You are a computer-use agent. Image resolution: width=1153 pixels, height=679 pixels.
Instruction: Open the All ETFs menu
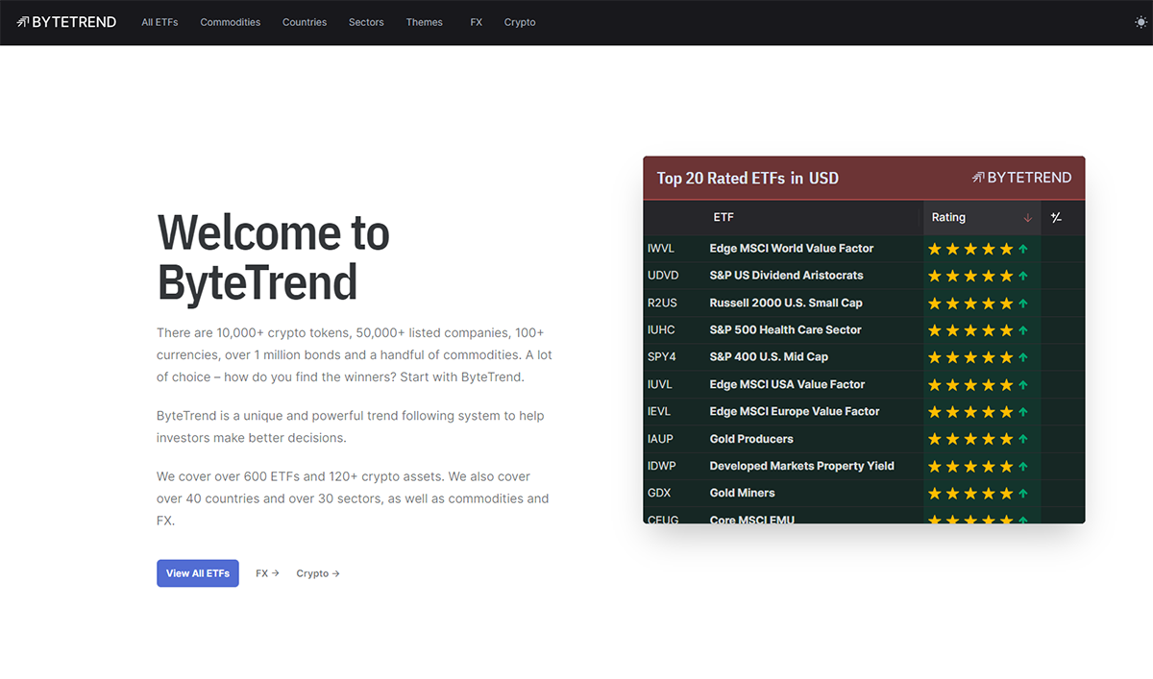coord(159,22)
